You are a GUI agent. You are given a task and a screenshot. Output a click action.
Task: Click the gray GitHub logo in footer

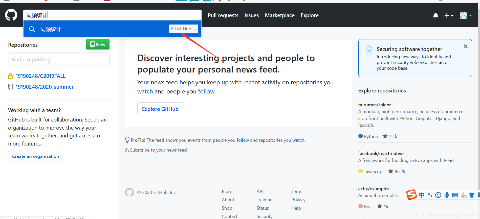coord(129,192)
